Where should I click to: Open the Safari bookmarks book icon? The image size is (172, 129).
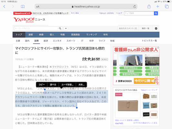tap(23, 6)
